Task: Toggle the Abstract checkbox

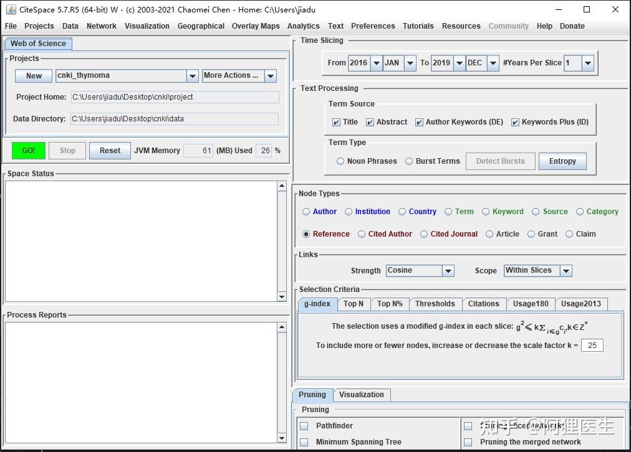Action: point(370,122)
